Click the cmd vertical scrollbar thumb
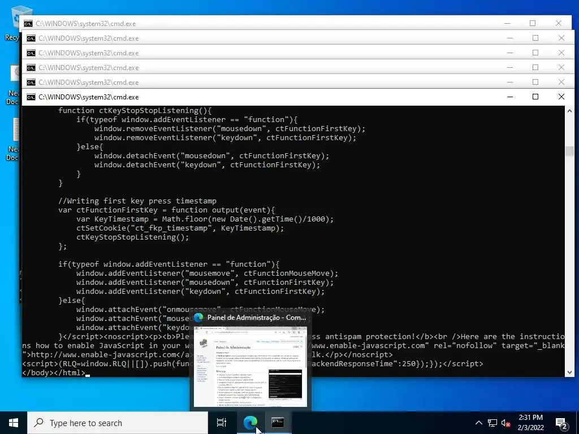Viewport: 579px width, 434px height. pos(569,151)
